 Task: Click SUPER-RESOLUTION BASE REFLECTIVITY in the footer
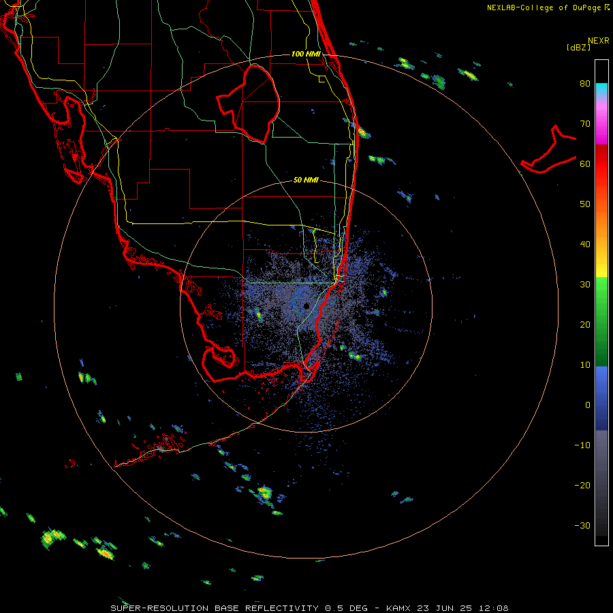coord(215,608)
